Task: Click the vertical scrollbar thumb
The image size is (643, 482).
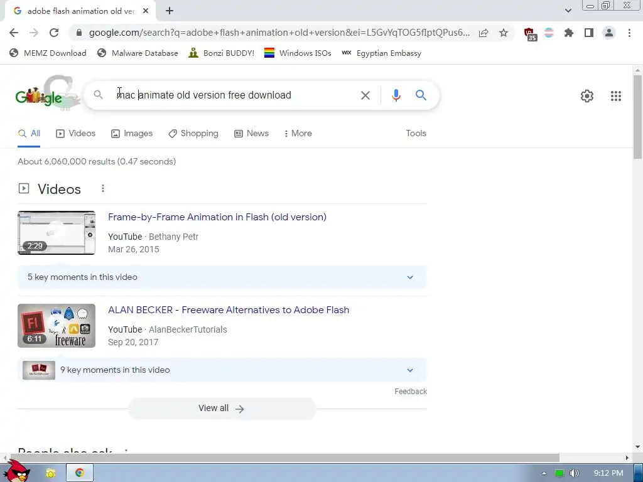Action: click(637, 116)
